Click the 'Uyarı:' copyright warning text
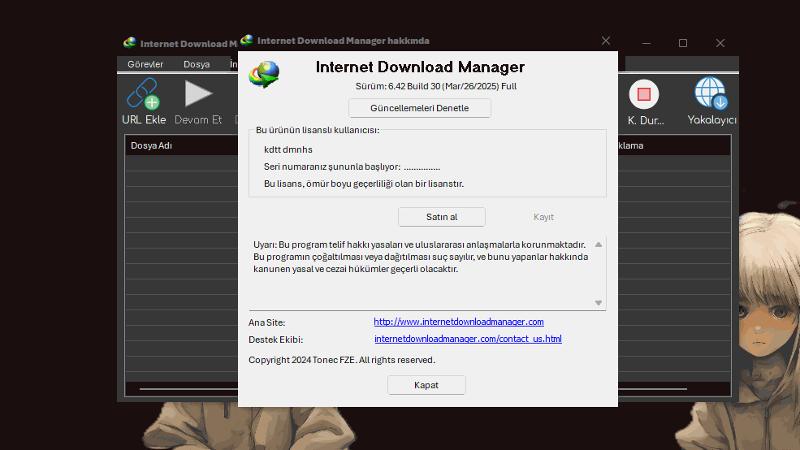The height and width of the screenshot is (450, 800). [421, 257]
